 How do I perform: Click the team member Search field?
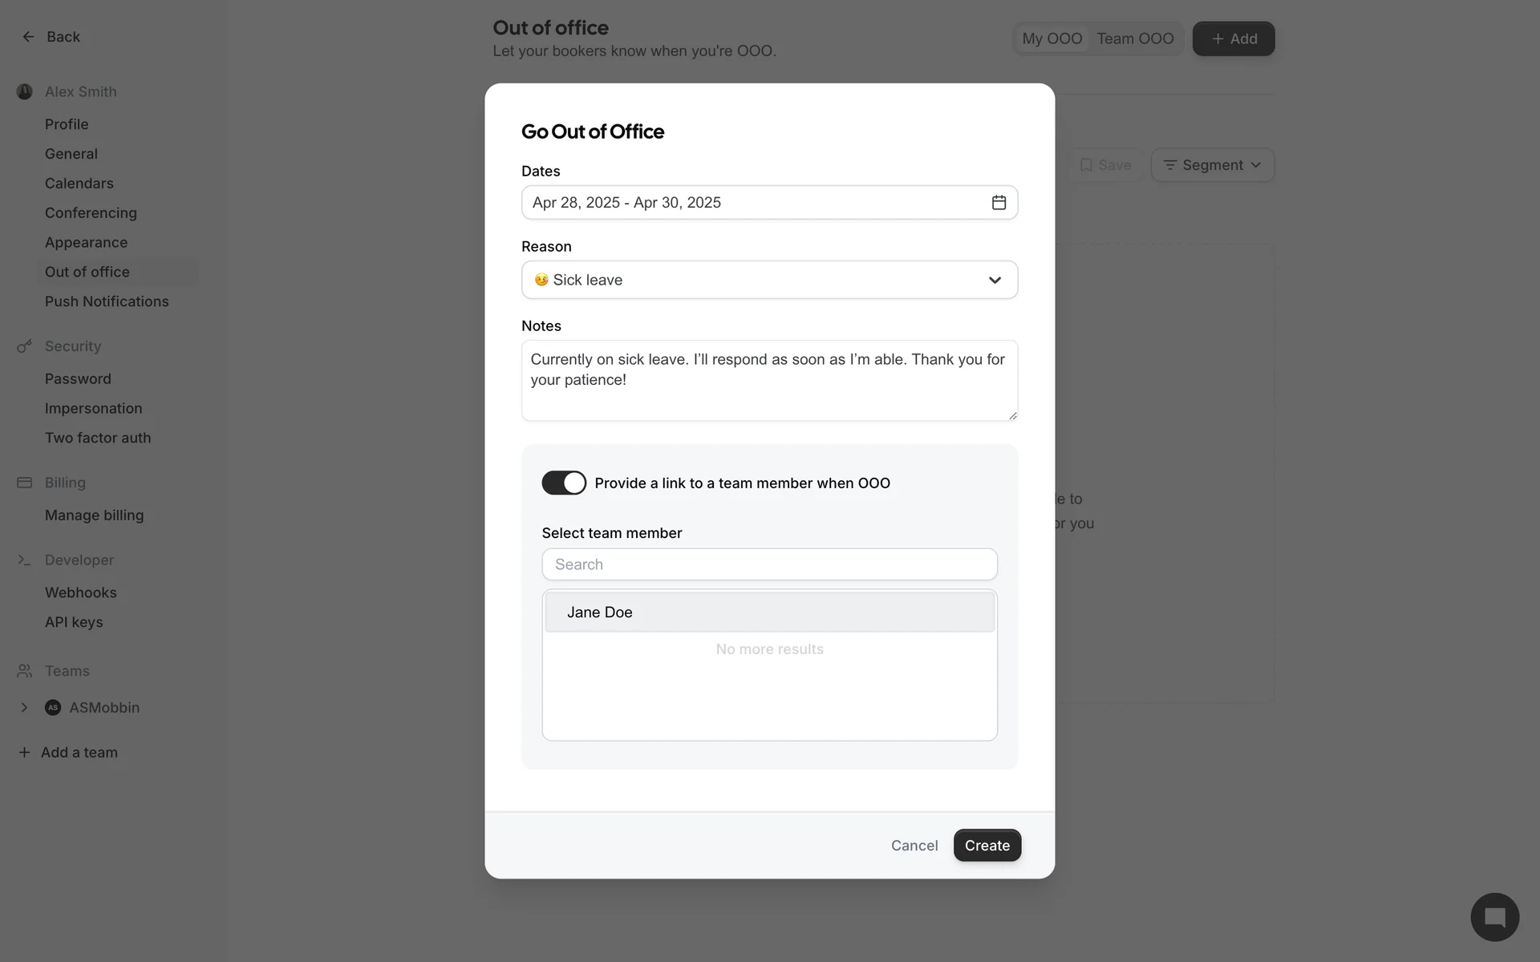point(769,564)
